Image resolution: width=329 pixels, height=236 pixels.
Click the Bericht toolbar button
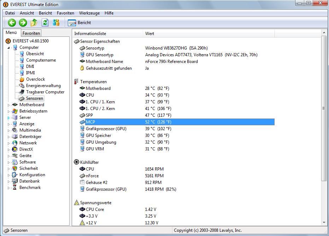tap(80, 23)
